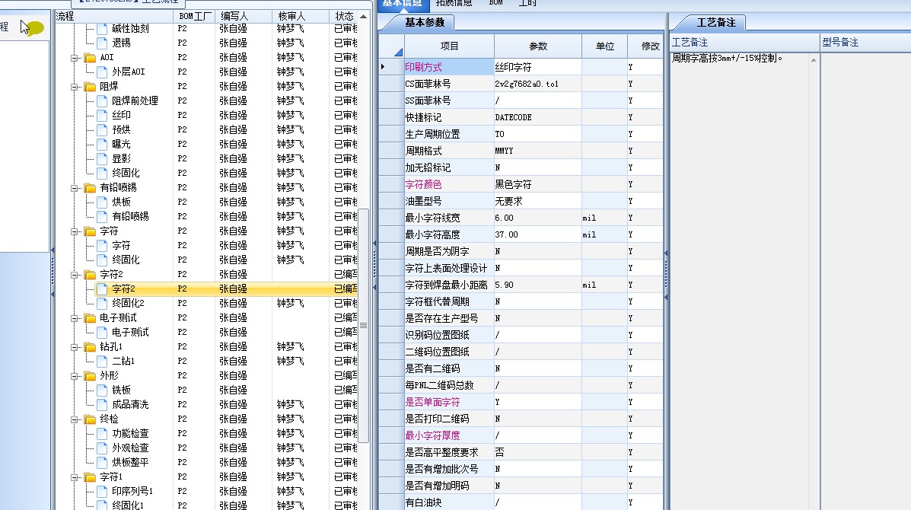This screenshot has height=510, width=911.
Task: Click the 钻孔1 folder icon
Action: (x=90, y=347)
